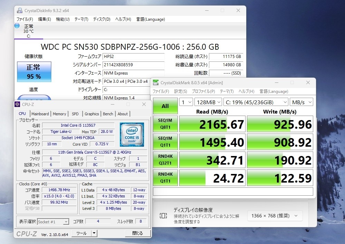This screenshot has height=244, width=345.
Task: Expand the ツール dropdown arrow in CPU-Z
Action: pos(94,233)
